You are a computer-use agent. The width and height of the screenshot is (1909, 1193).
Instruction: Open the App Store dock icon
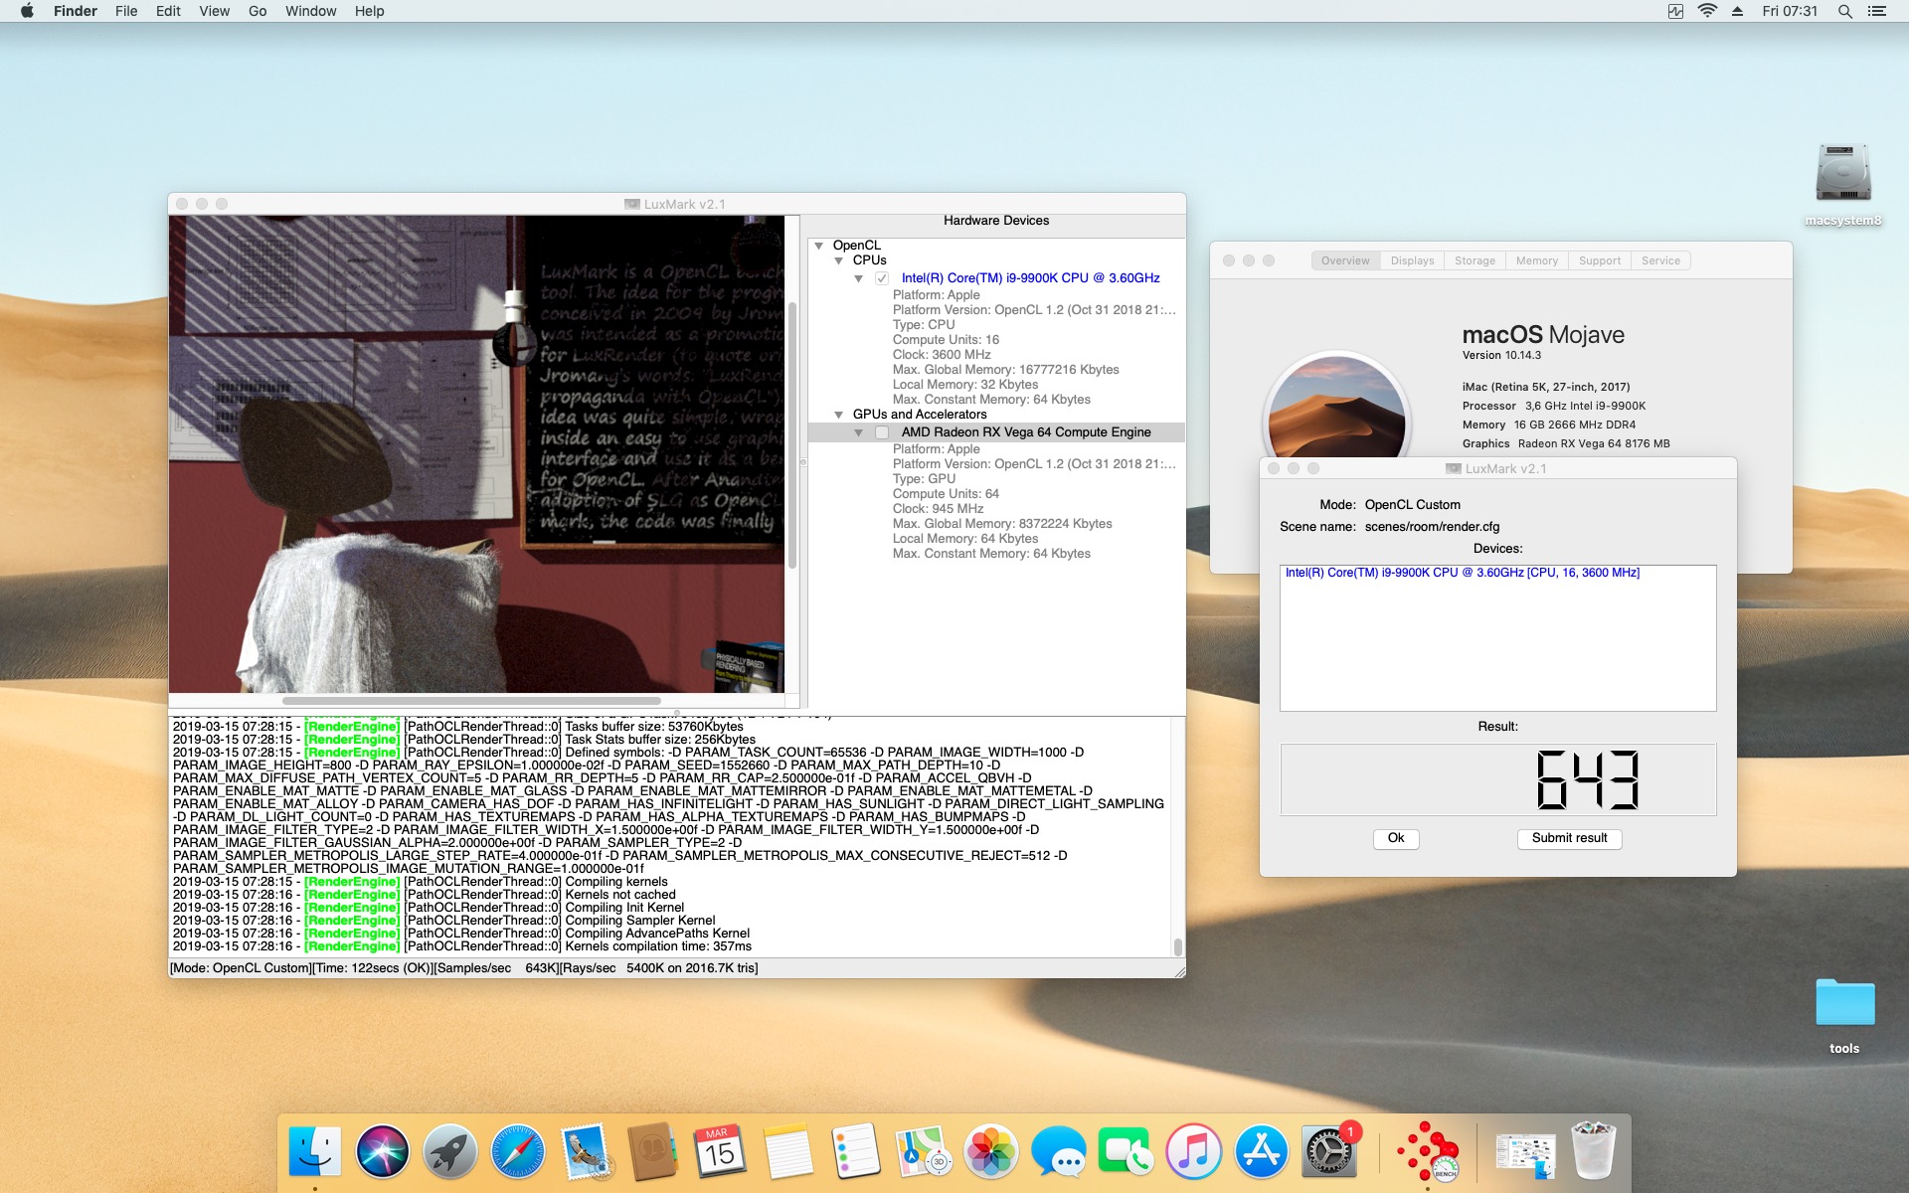1261,1152
